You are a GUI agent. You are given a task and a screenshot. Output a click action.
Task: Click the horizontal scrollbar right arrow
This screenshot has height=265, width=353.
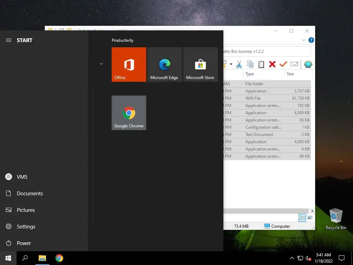[x=312, y=211]
